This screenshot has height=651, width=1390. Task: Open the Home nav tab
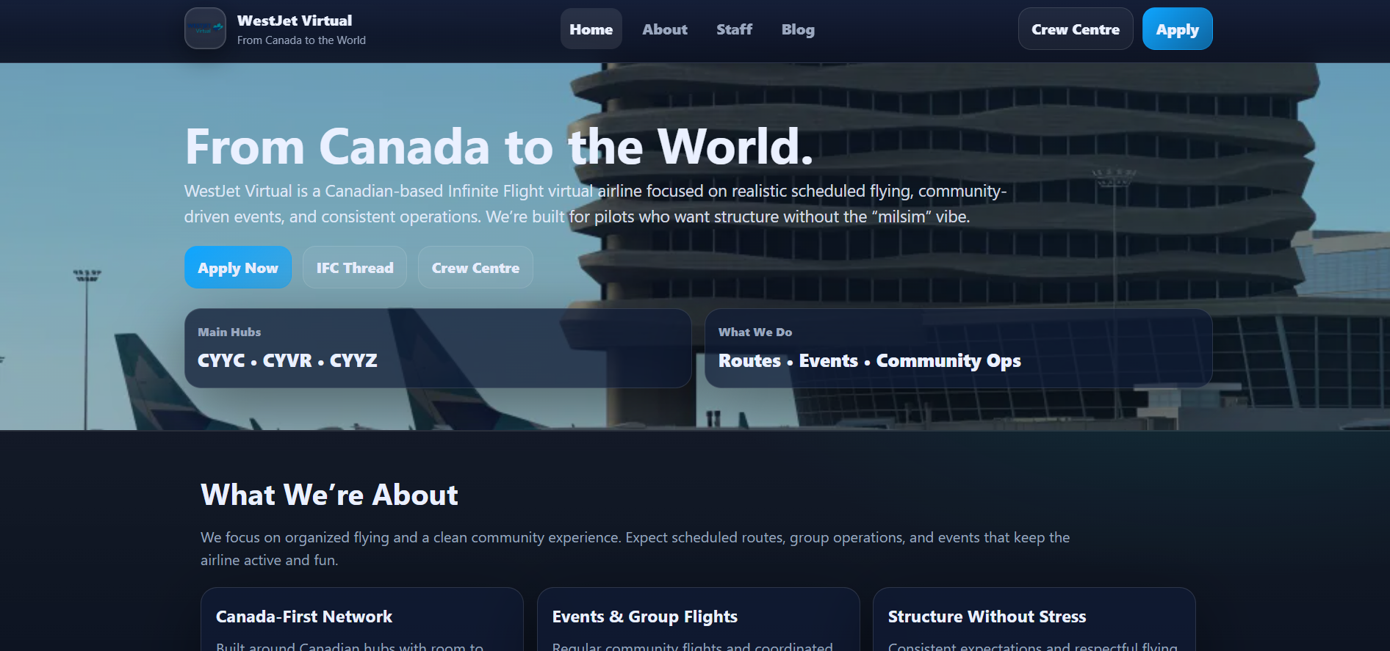[591, 29]
